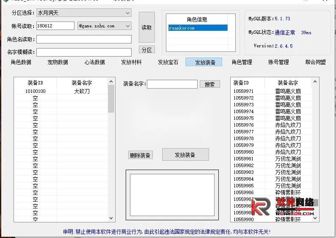
Task: Select equipment row 10559978
Action: coord(272,138)
